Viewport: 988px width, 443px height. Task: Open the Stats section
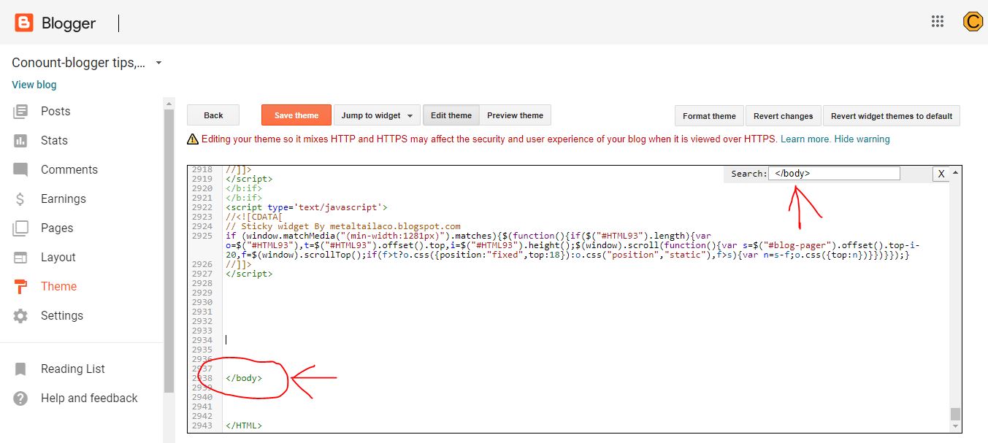click(x=54, y=141)
